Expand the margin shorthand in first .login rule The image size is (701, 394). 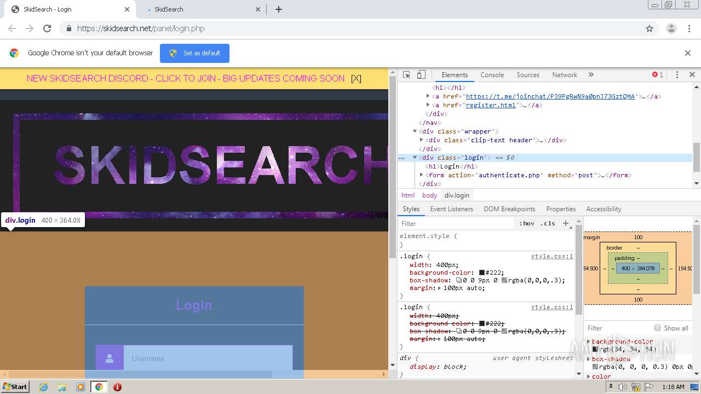tap(439, 288)
